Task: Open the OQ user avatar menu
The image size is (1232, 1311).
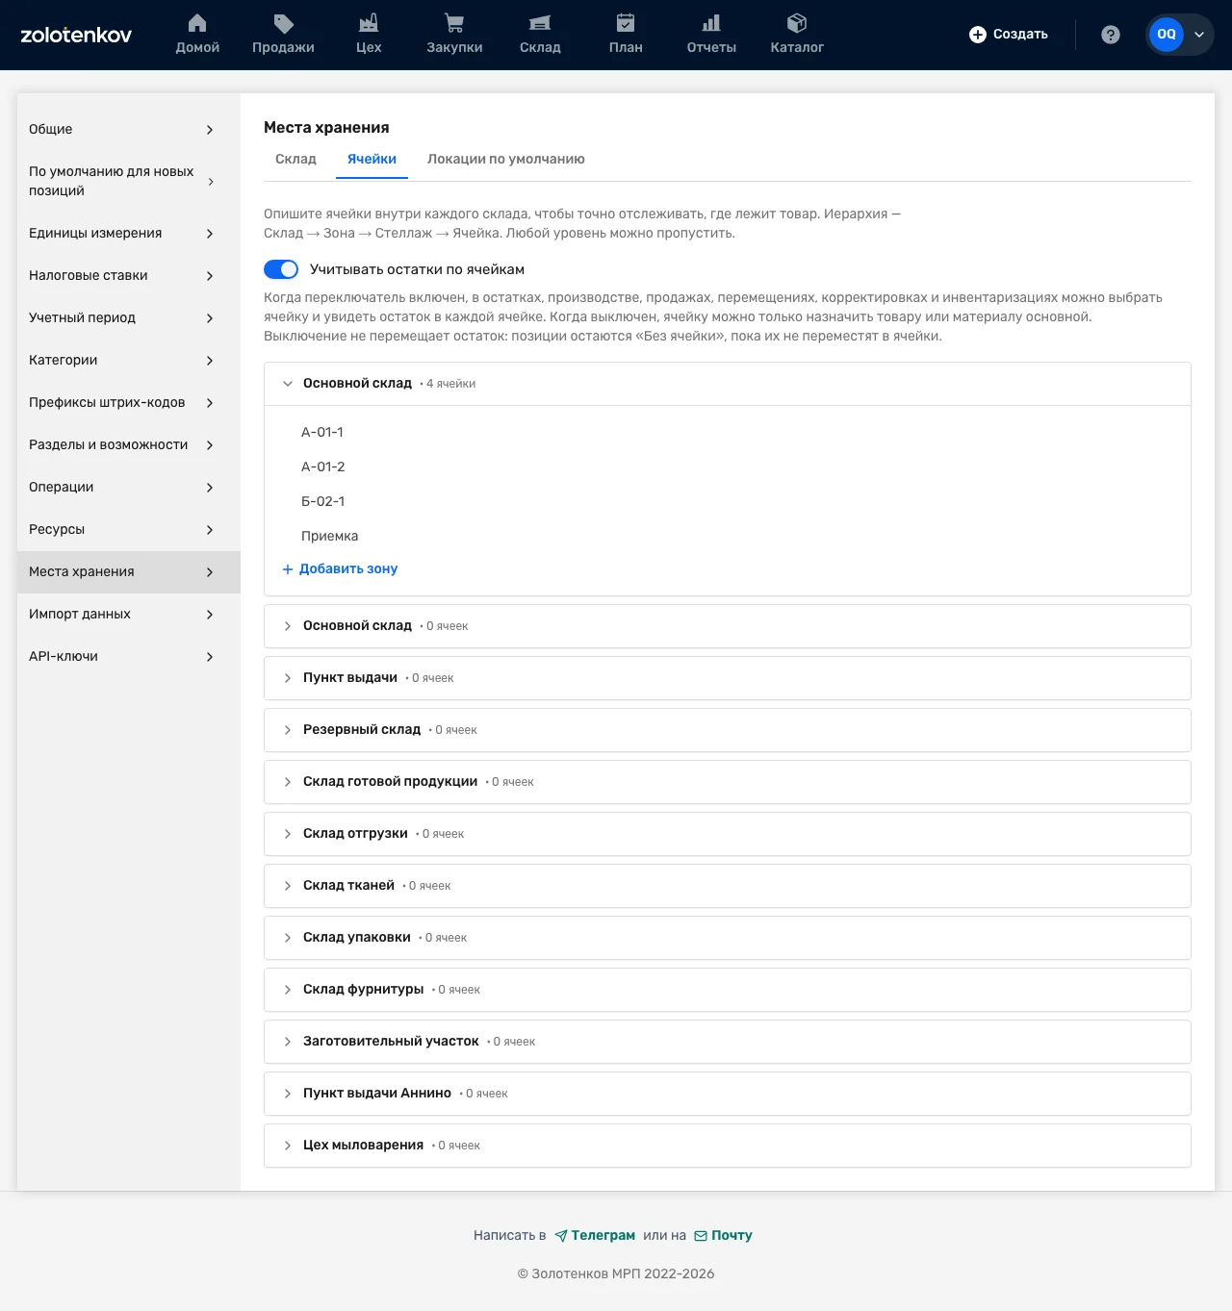Action: click(1180, 35)
